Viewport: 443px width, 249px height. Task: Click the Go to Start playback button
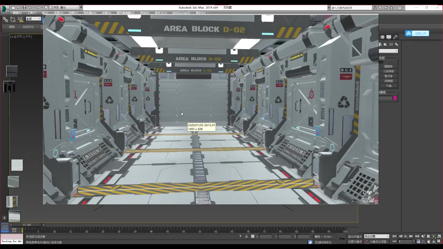coord(395,236)
